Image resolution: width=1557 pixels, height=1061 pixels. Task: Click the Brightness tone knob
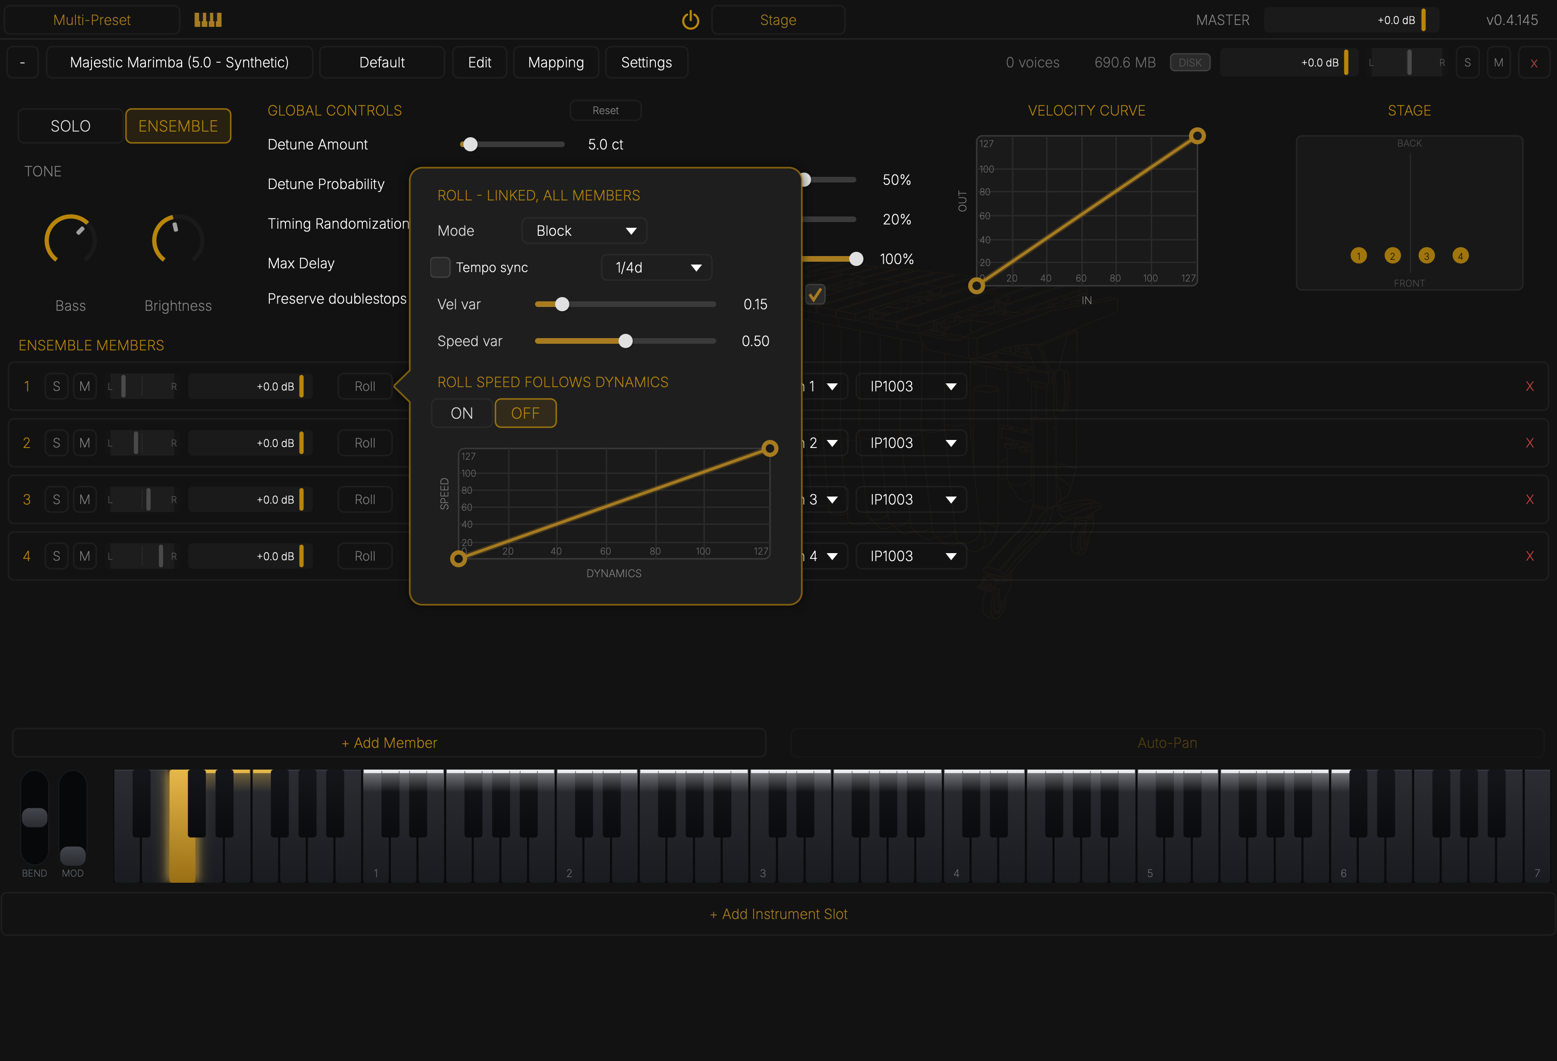click(177, 240)
